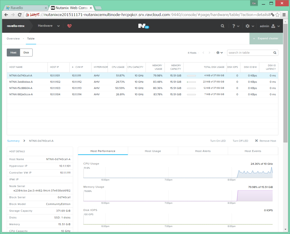290x234 pixels.
Task: Open the Host Alerts tab
Action: (x=203, y=151)
